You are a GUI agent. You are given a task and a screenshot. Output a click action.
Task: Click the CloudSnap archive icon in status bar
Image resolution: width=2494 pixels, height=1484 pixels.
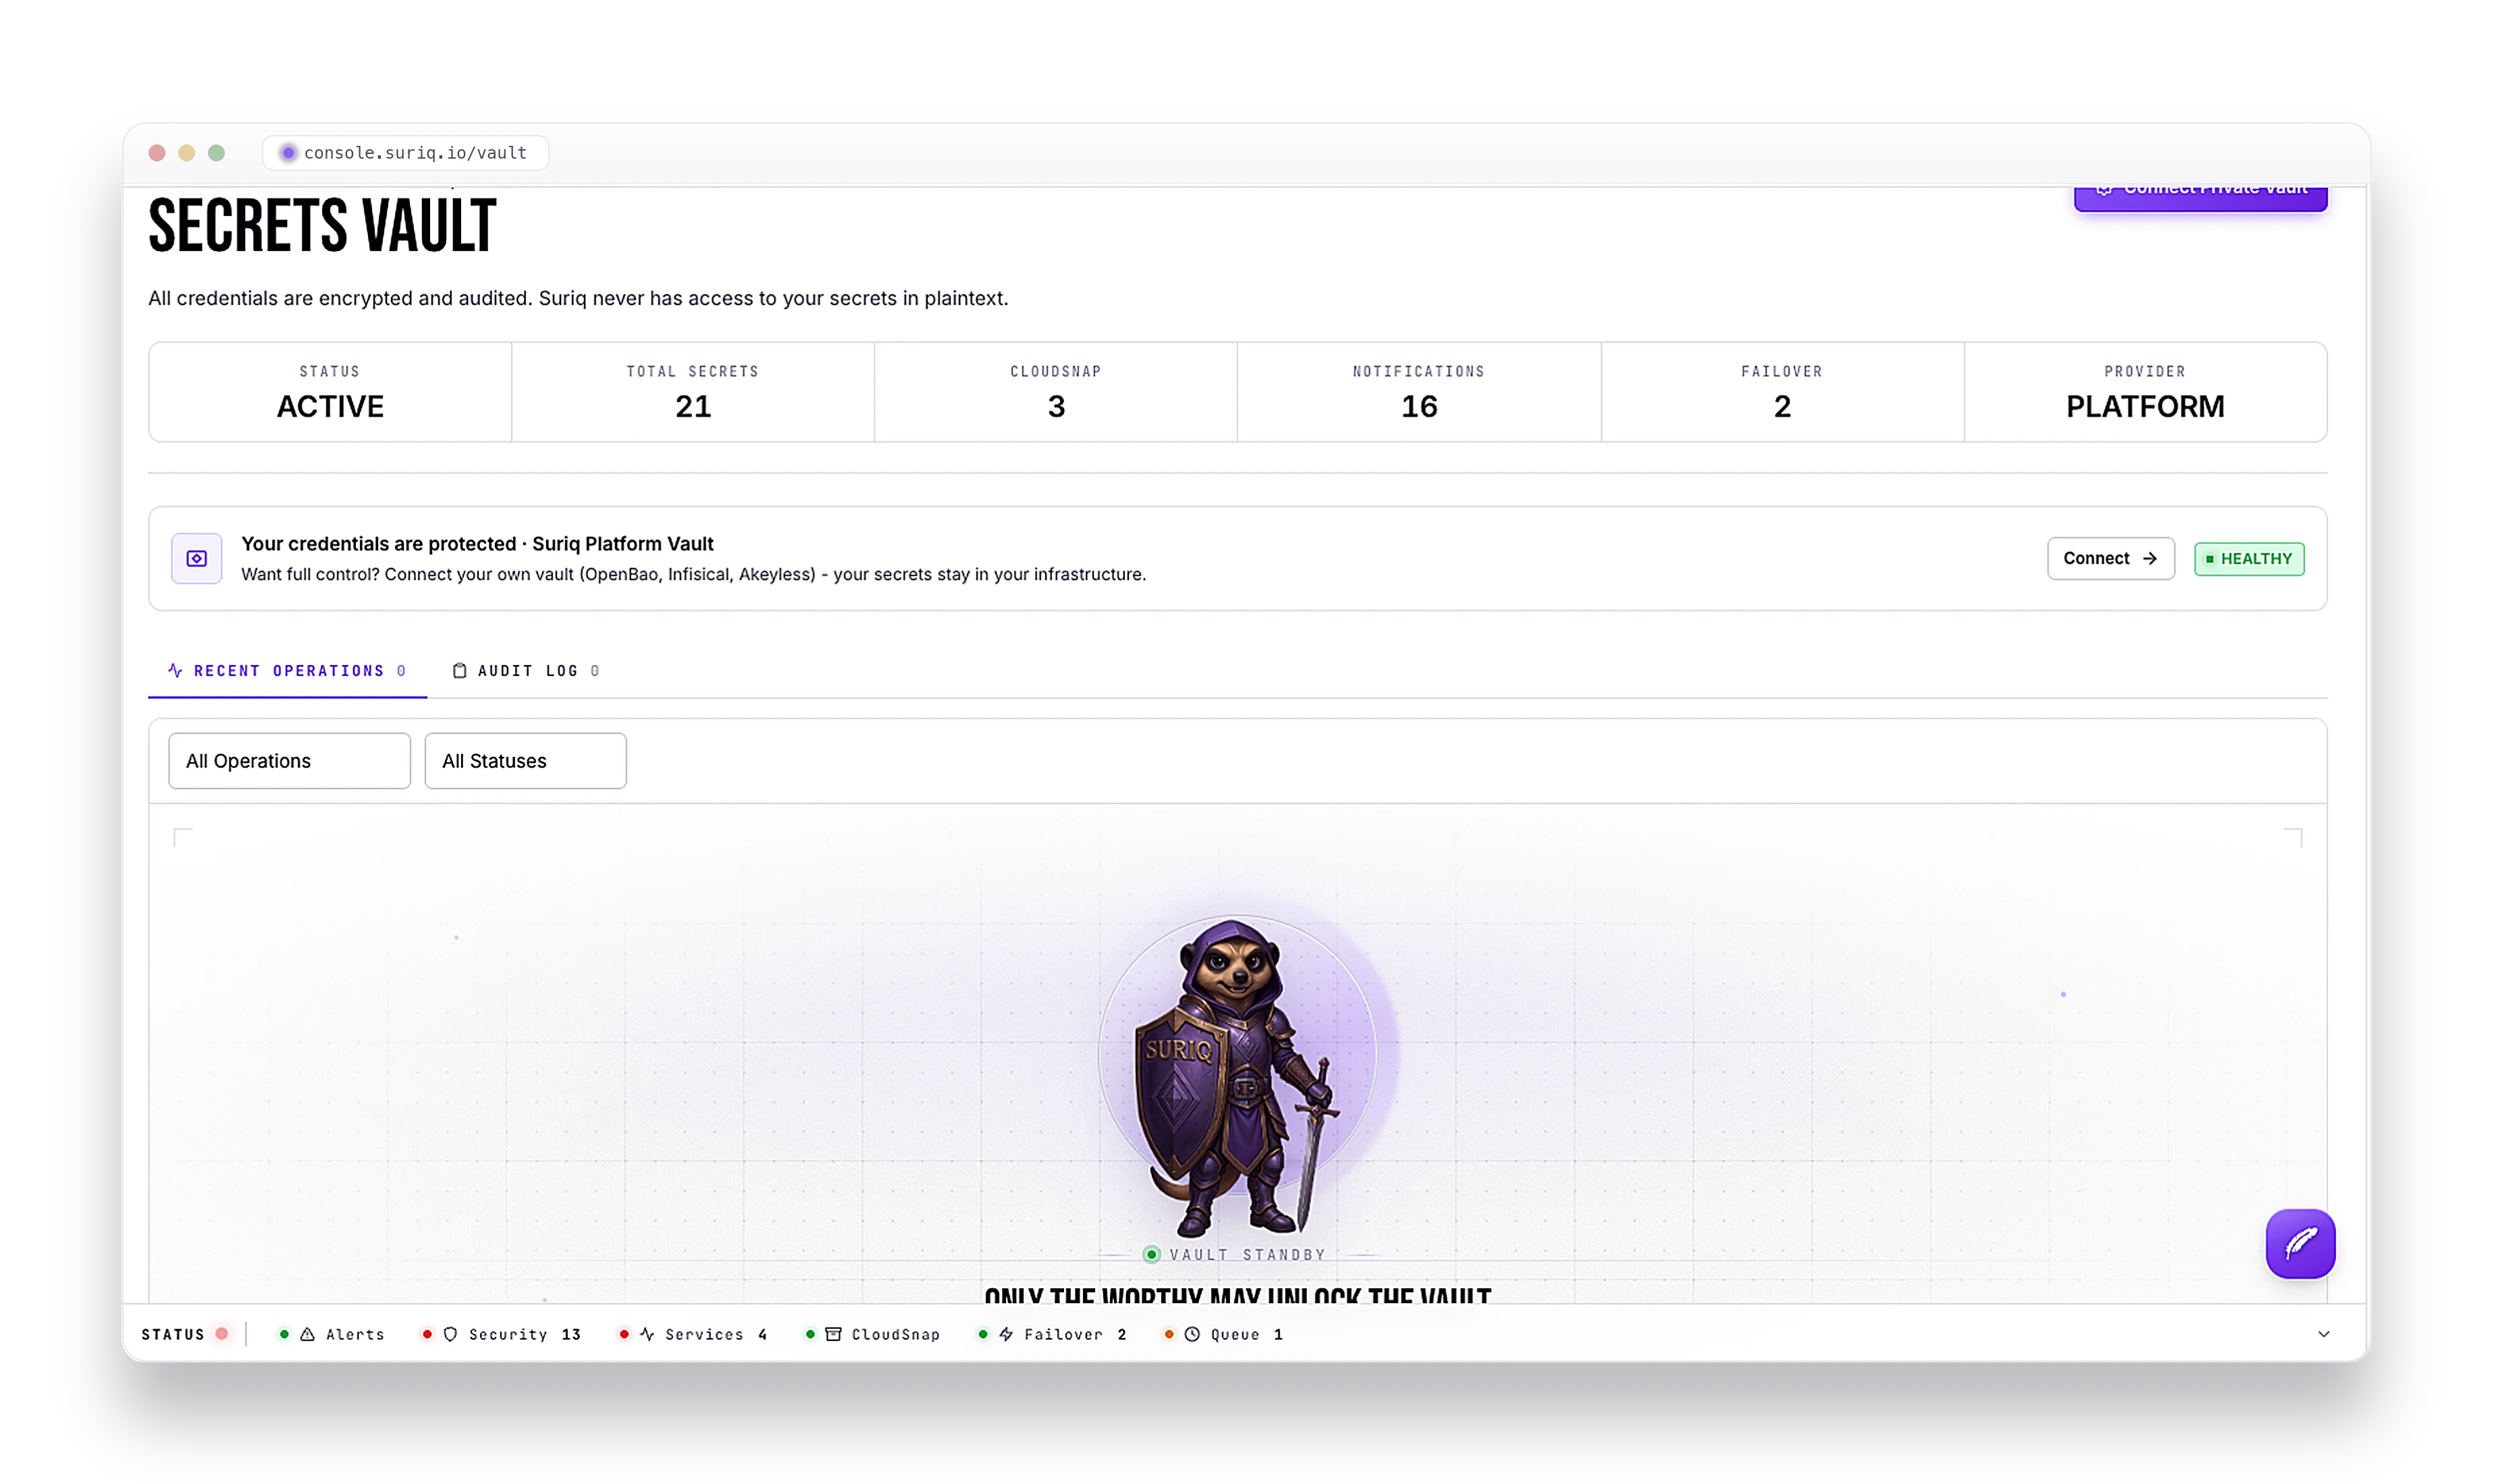[x=833, y=1334]
